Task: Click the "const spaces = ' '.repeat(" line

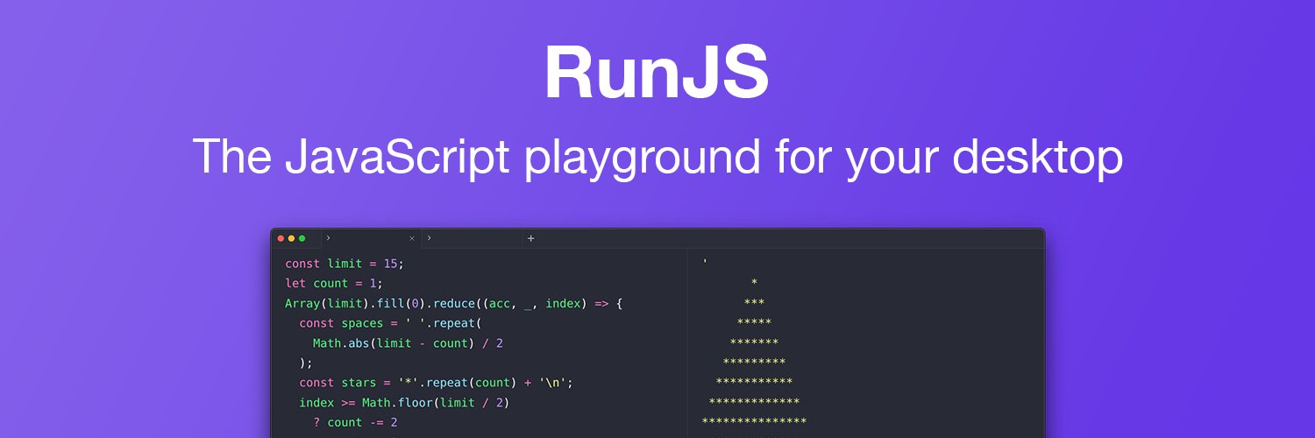Action: pyautogui.click(x=390, y=323)
